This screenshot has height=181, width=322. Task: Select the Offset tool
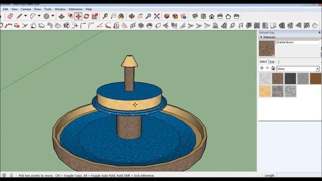pyautogui.click(x=70, y=16)
